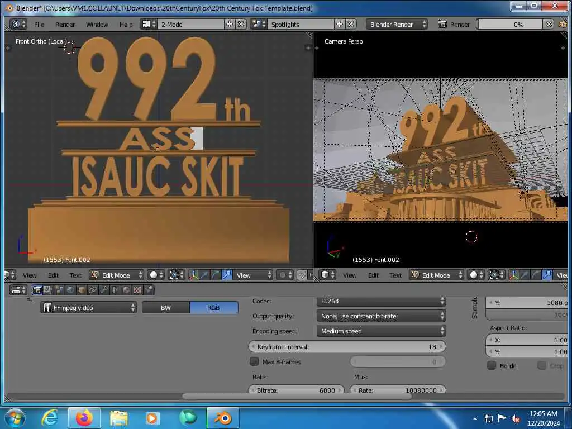Open the Window menu

tap(97, 25)
